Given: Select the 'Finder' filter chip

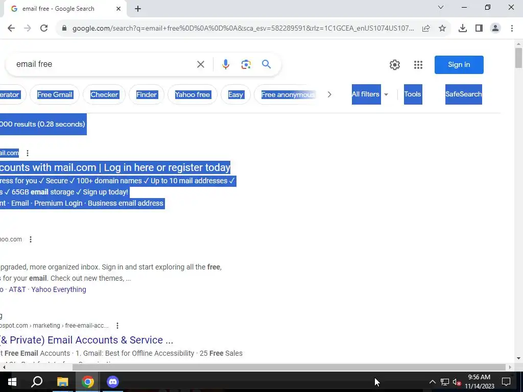Looking at the screenshot, I should coord(147,94).
